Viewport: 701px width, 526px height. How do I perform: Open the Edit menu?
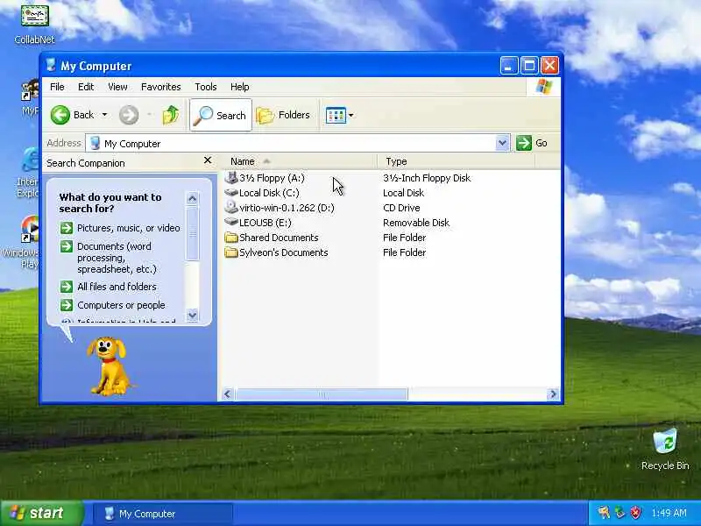click(86, 87)
